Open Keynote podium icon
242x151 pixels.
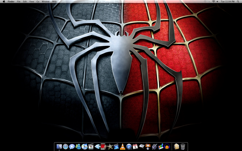coord(148,146)
